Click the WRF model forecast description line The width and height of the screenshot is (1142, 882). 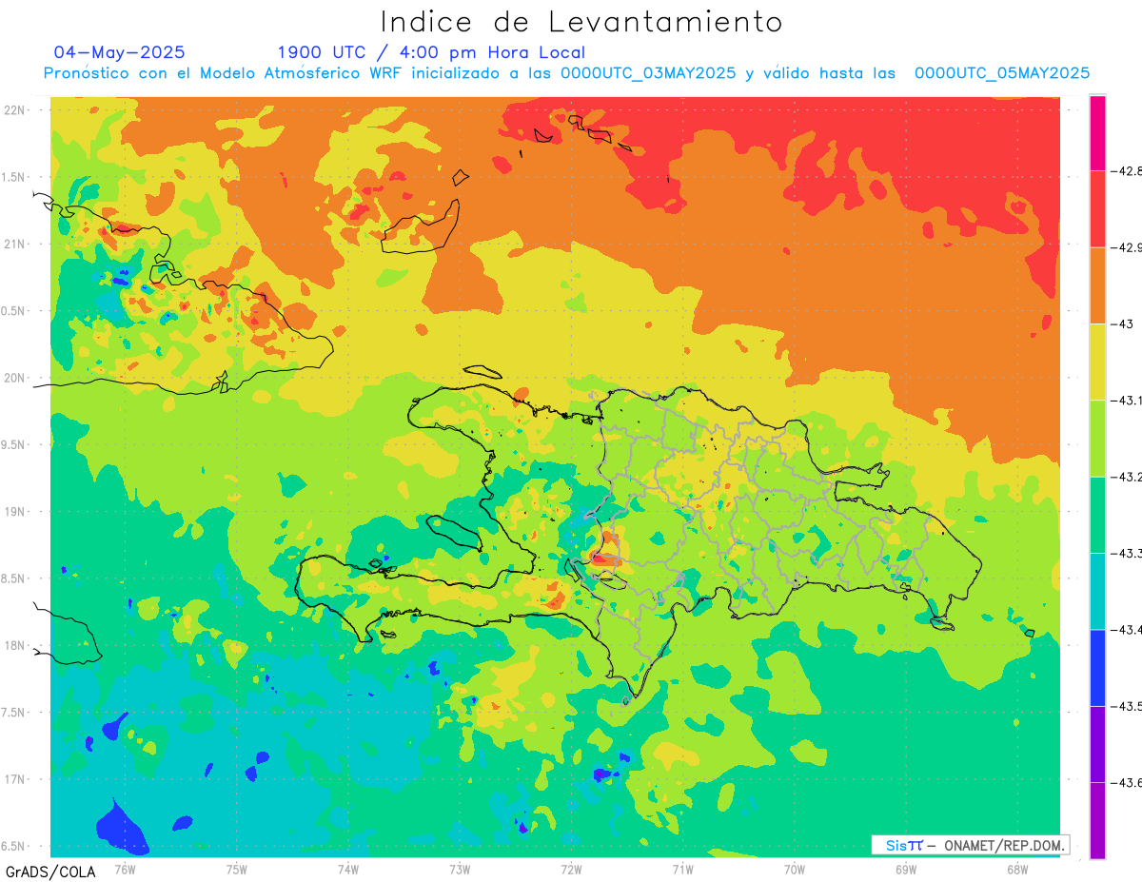pos(566,73)
